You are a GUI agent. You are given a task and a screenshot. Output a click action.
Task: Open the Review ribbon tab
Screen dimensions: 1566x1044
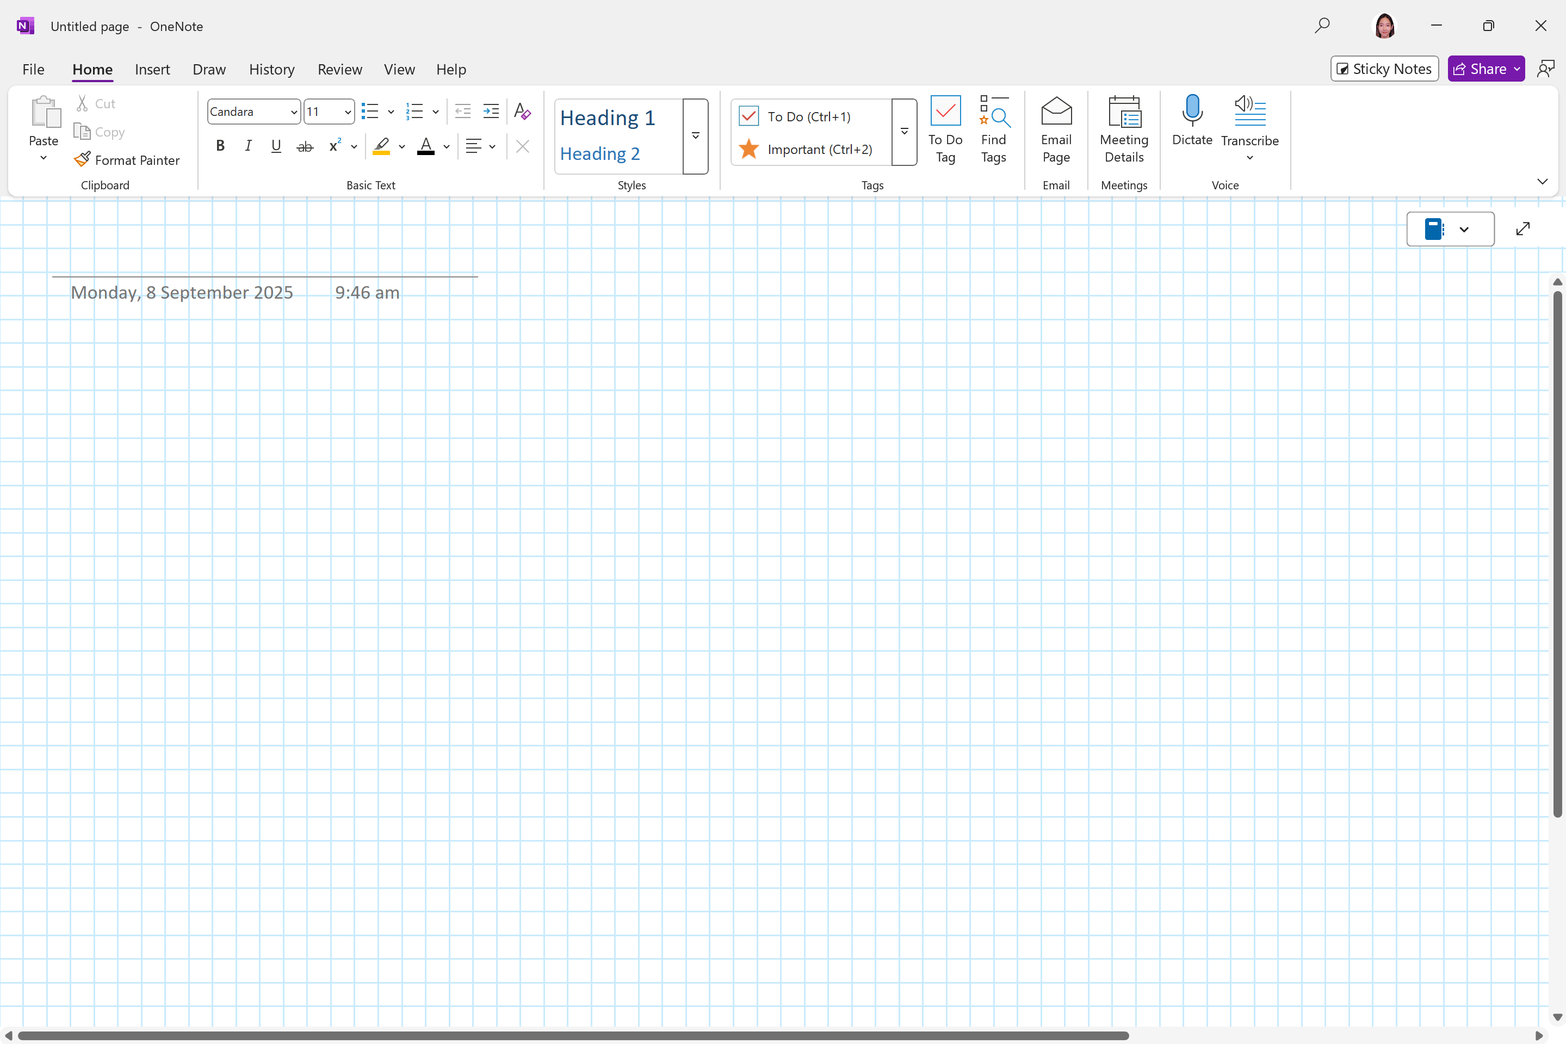tap(339, 69)
